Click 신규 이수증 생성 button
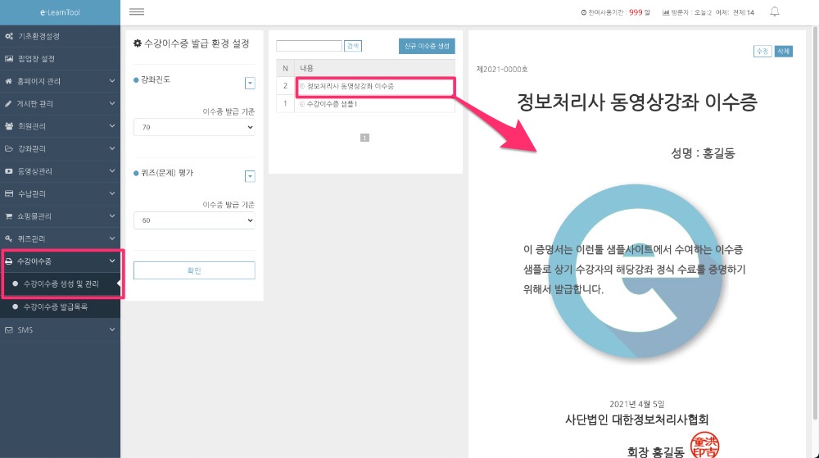Image resolution: width=819 pixels, height=458 pixels. click(x=427, y=46)
